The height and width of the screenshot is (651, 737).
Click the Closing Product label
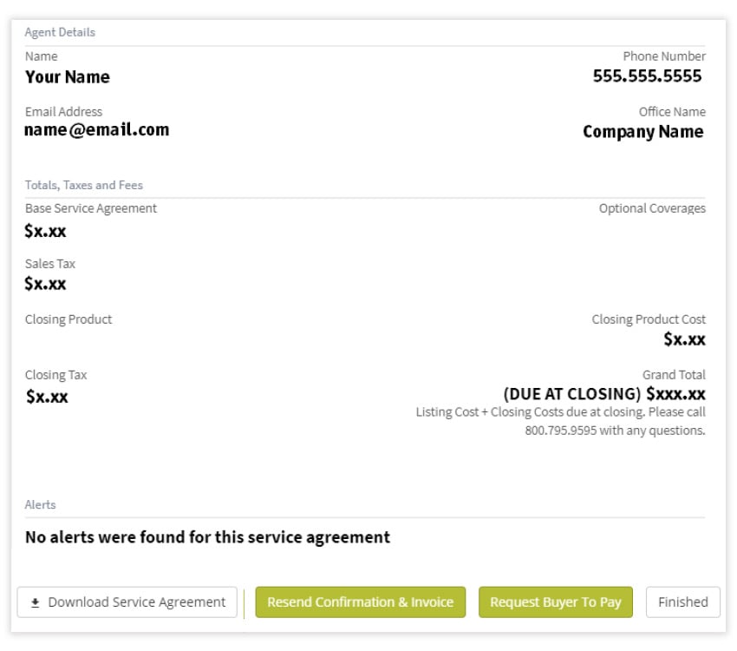[x=68, y=319]
